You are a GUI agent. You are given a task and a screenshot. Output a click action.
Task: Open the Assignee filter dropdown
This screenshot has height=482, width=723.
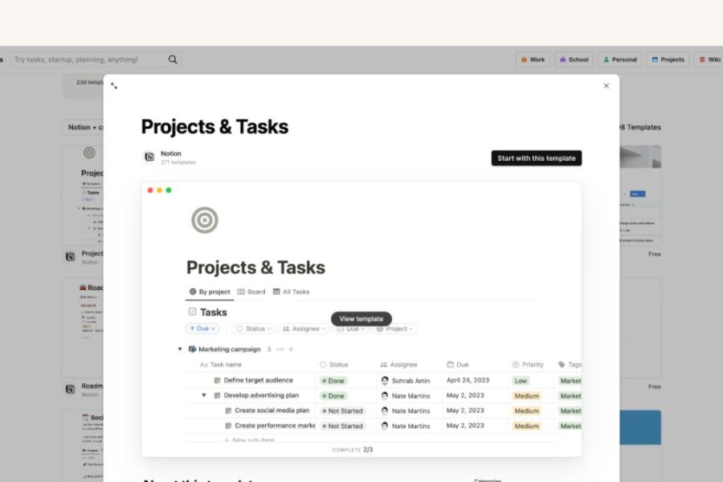click(304, 329)
